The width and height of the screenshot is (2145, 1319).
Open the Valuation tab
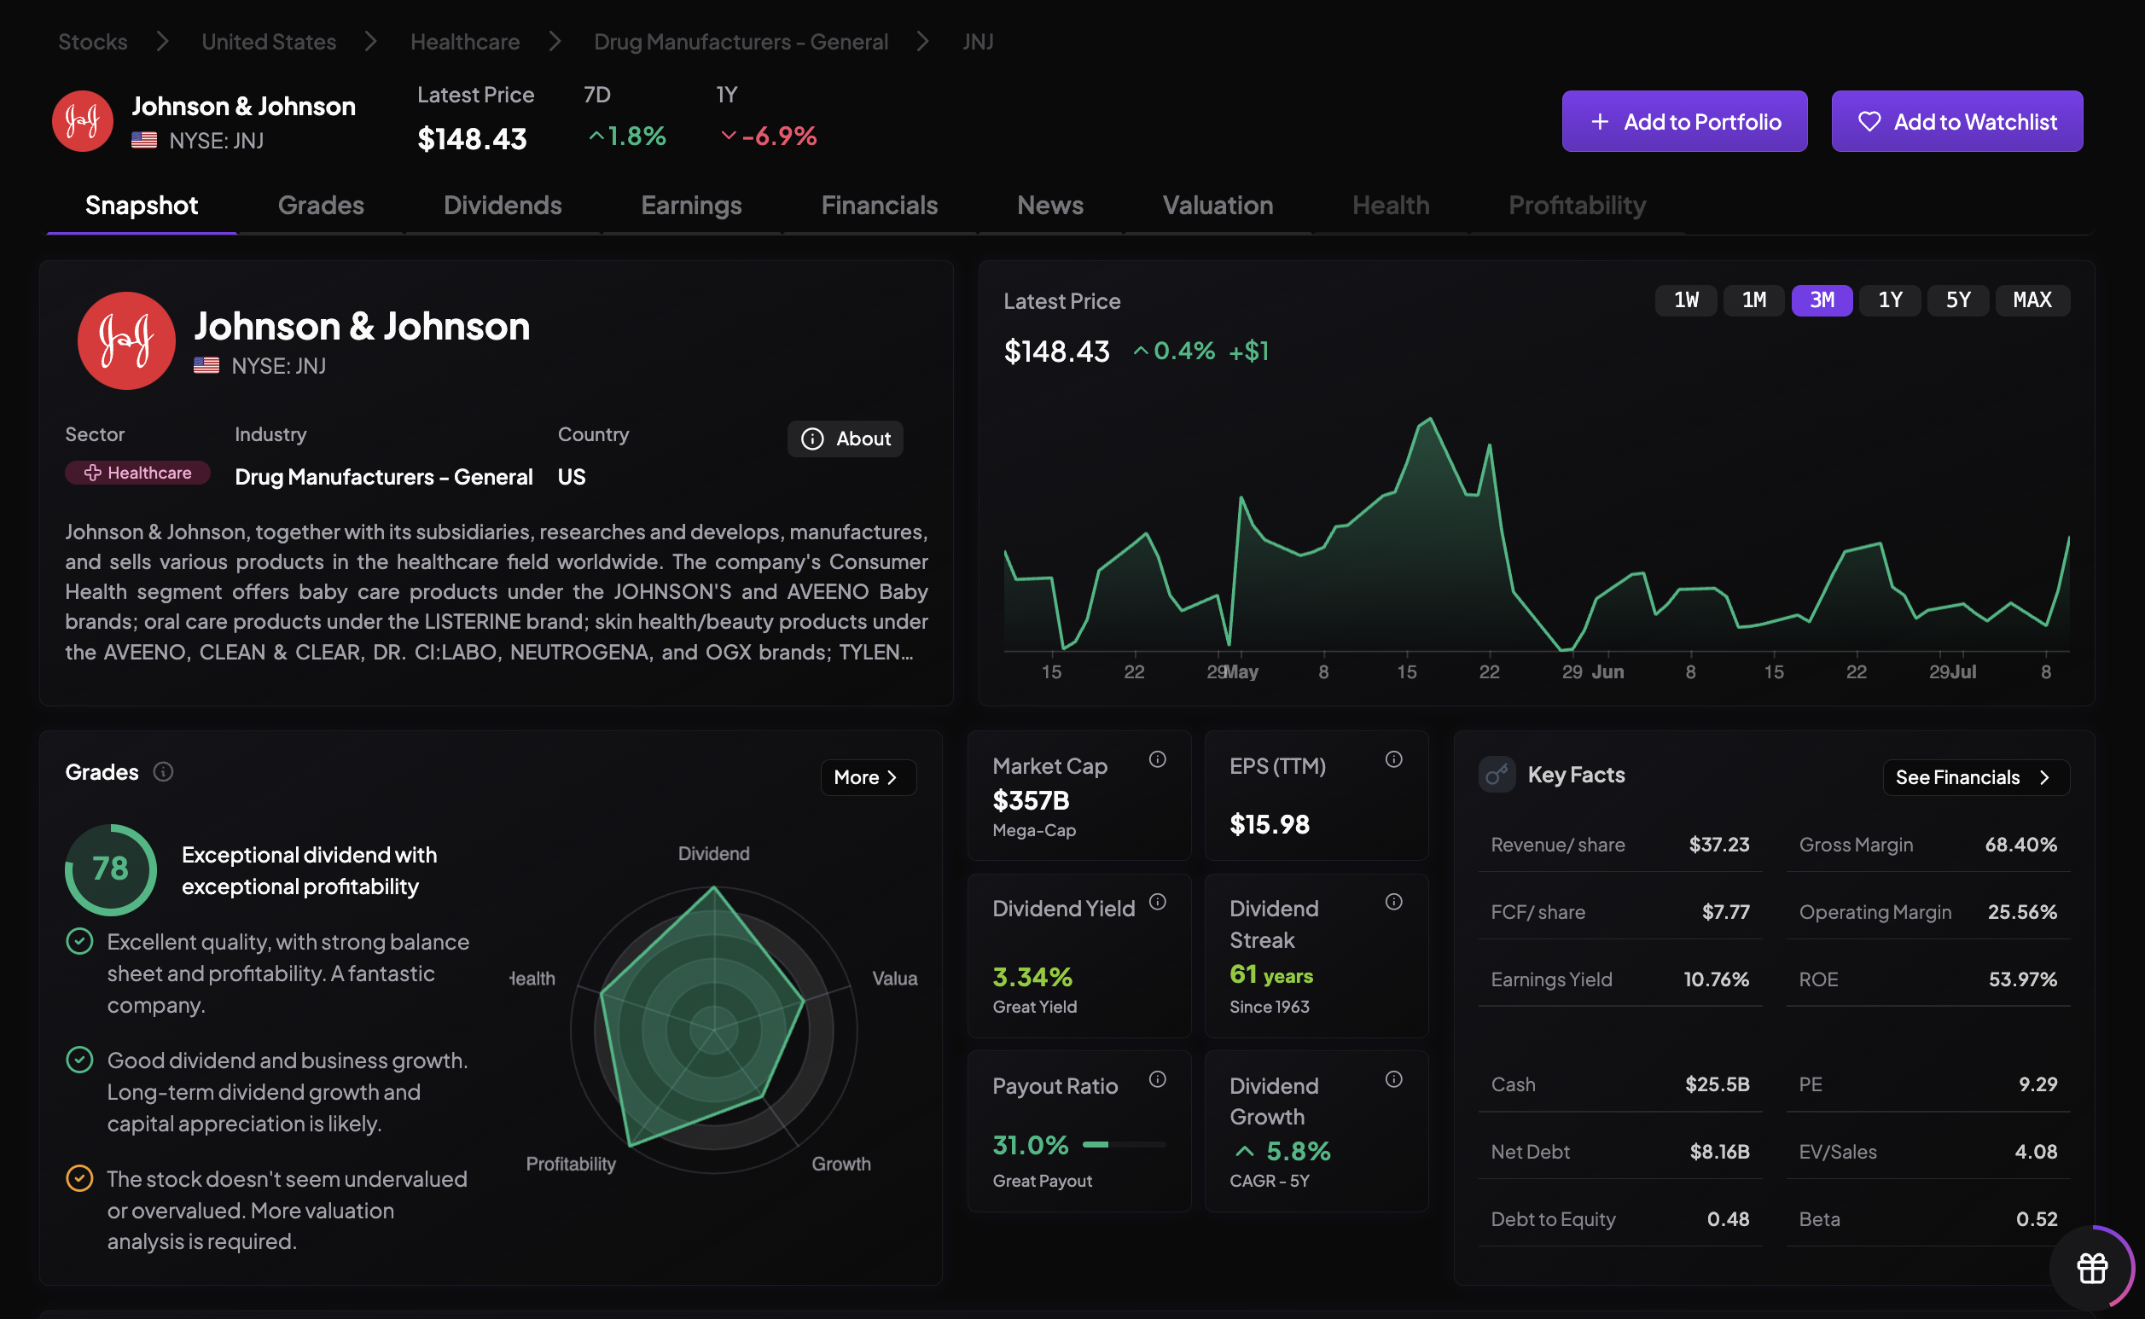pyautogui.click(x=1218, y=206)
